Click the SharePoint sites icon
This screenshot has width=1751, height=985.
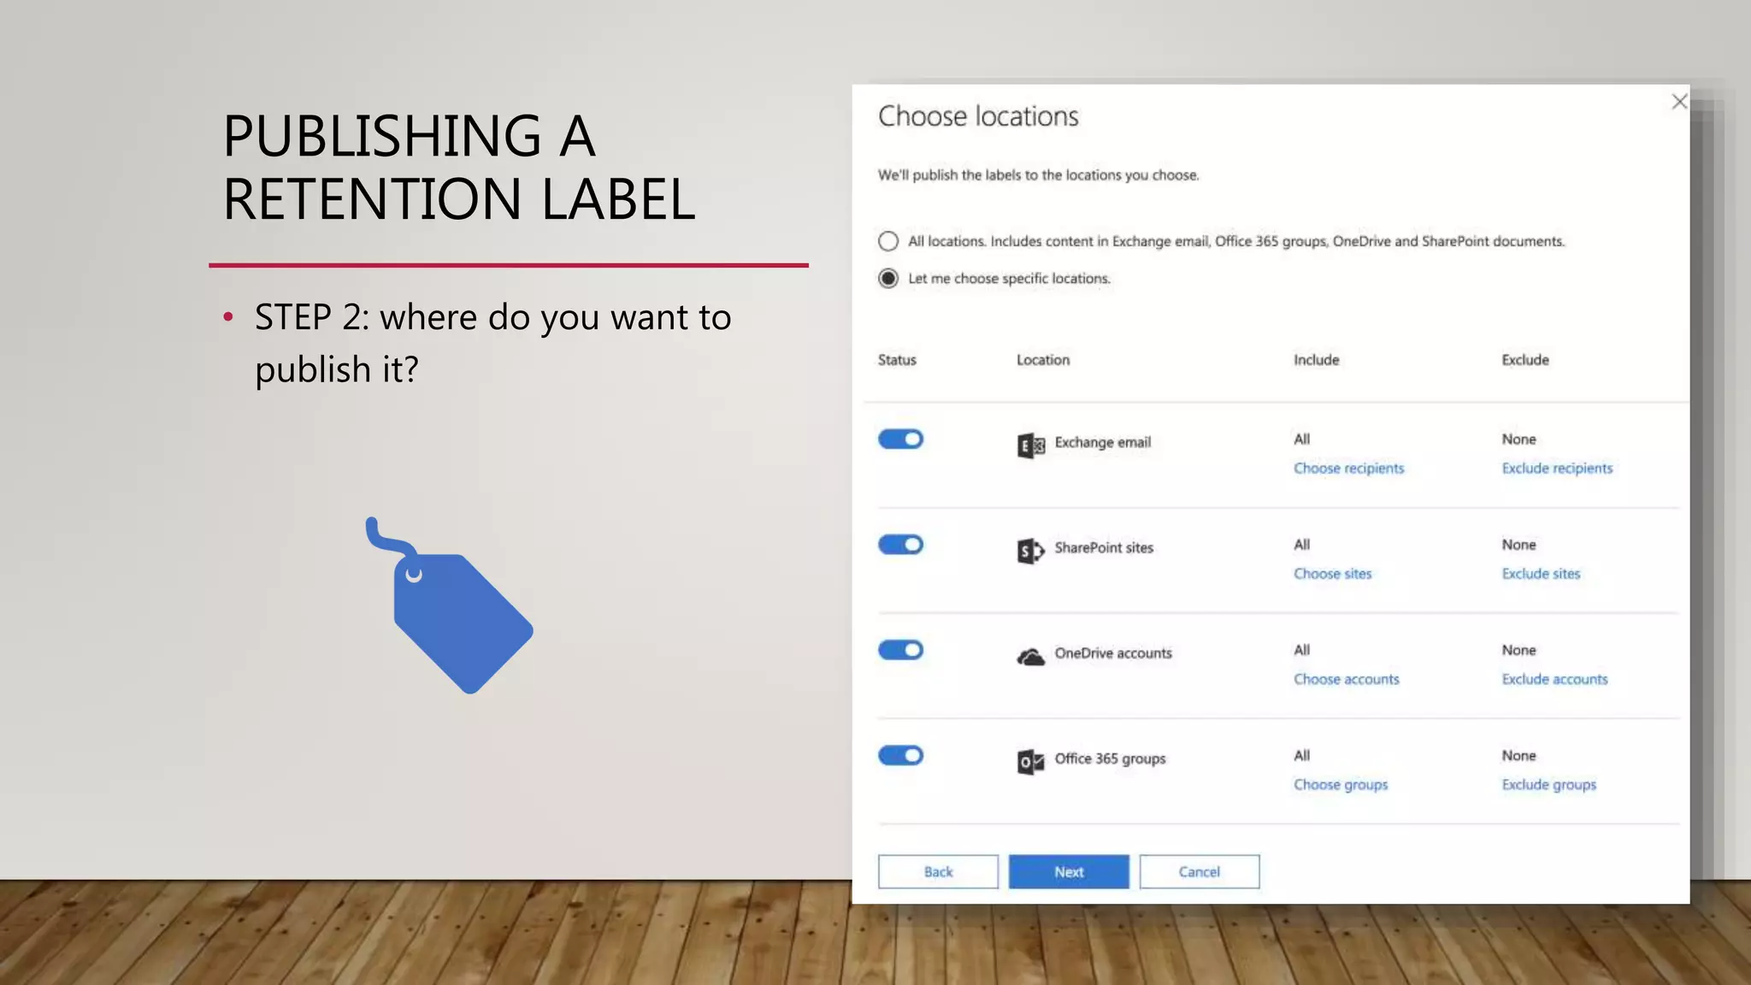(1031, 551)
